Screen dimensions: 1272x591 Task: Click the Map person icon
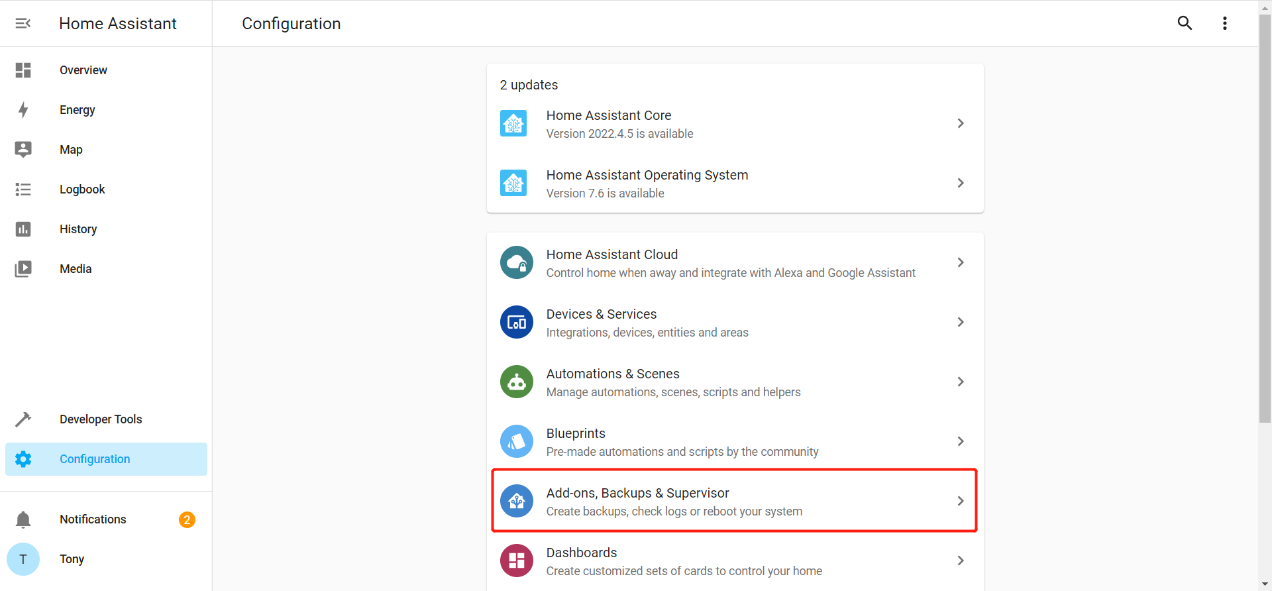23,150
